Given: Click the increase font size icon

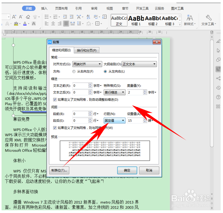Looking at the screenshot, I should 14,17.
